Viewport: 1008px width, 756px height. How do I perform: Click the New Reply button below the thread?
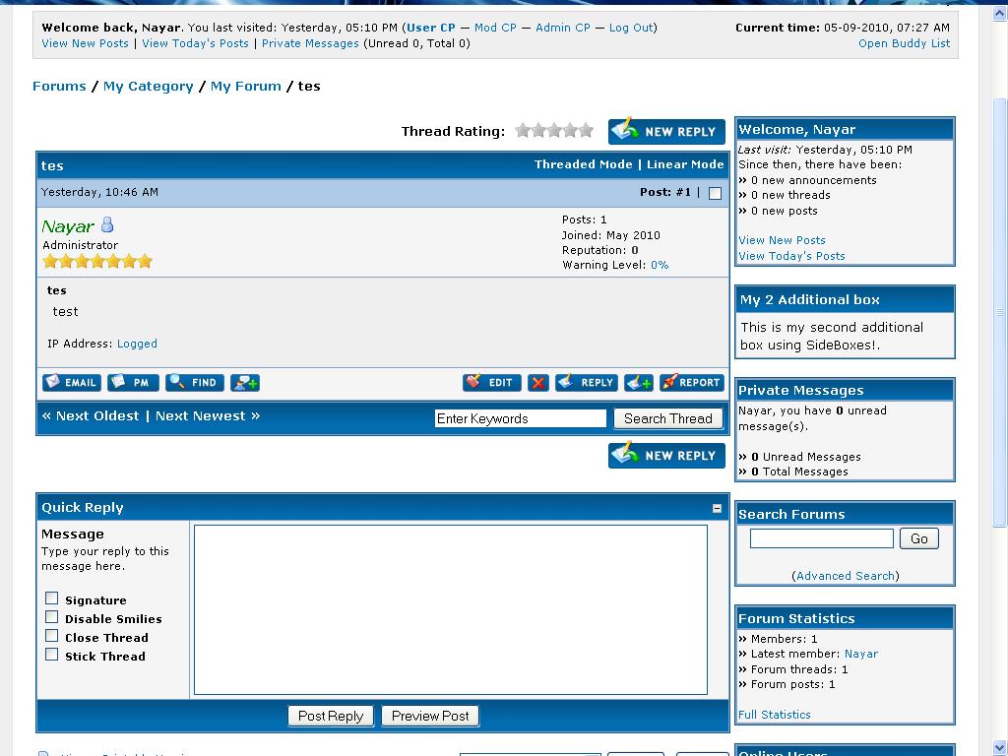coord(666,455)
